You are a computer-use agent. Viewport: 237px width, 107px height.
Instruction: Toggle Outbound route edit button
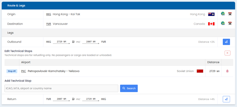click(226, 42)
